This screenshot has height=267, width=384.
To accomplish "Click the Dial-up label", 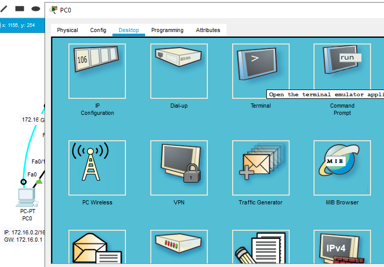I will pyautogui.click(x=179, y=106).
